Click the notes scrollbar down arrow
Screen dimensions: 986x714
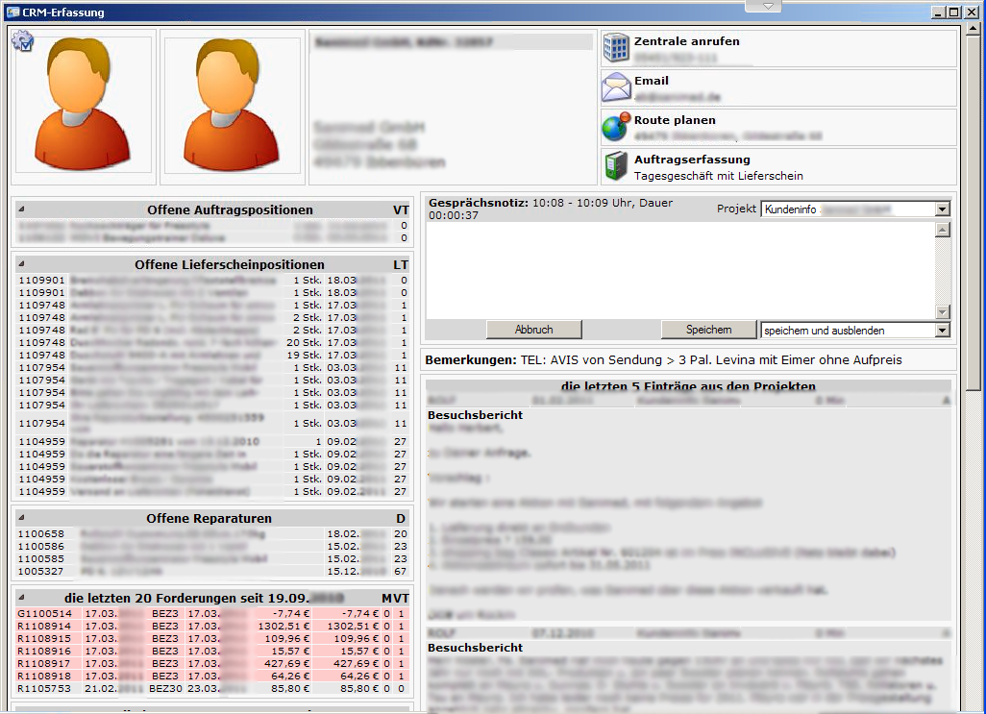pos(943,311)
